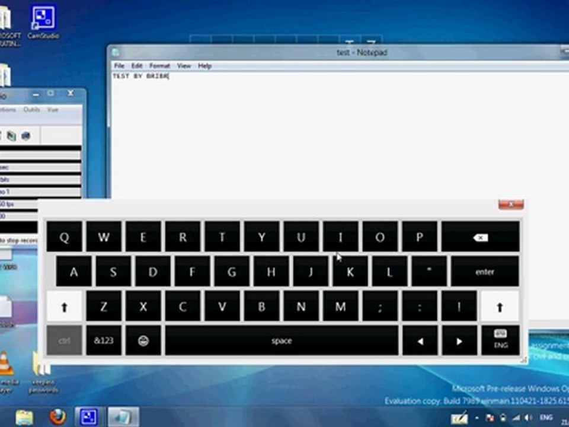Tap the K key on the touch keyboard
Screen dimensions: 569x427
pyautogui.click(x=350, y=271)
